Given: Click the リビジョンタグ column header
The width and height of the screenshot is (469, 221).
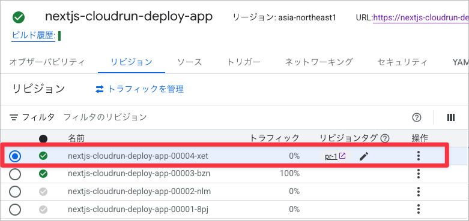Looking at the screenshot, I should point(349,138).
